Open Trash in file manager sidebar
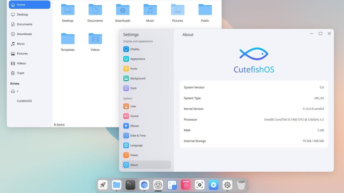This screenshot has height=193, width=344. pyautogui.click(x=30, y=73)
